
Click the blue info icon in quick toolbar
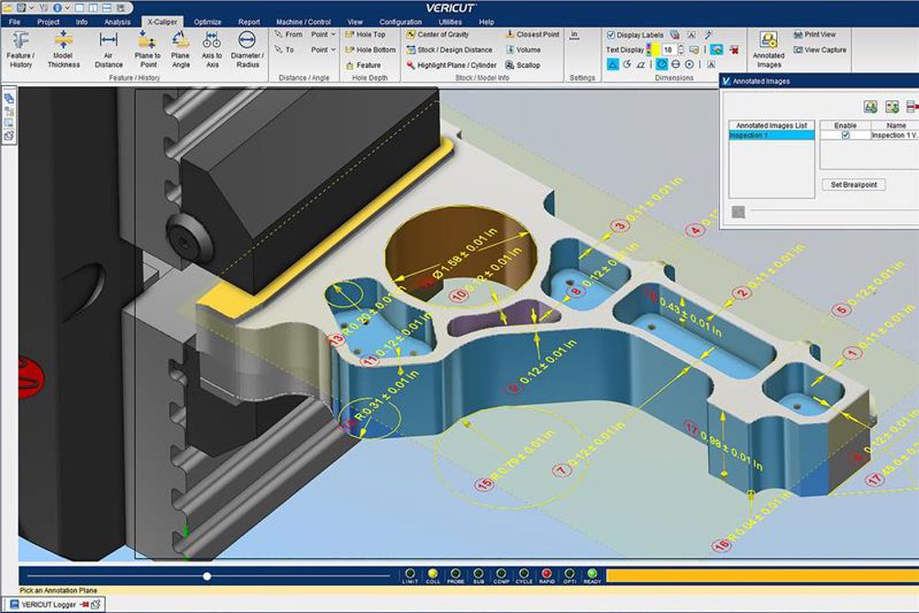click(x=58, y=7)
